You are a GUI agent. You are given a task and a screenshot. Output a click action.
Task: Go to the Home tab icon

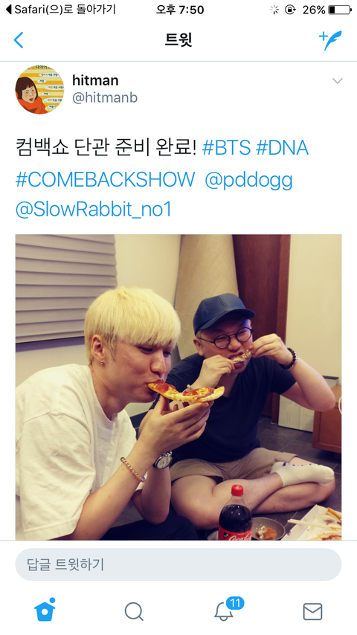click(45, 610)
